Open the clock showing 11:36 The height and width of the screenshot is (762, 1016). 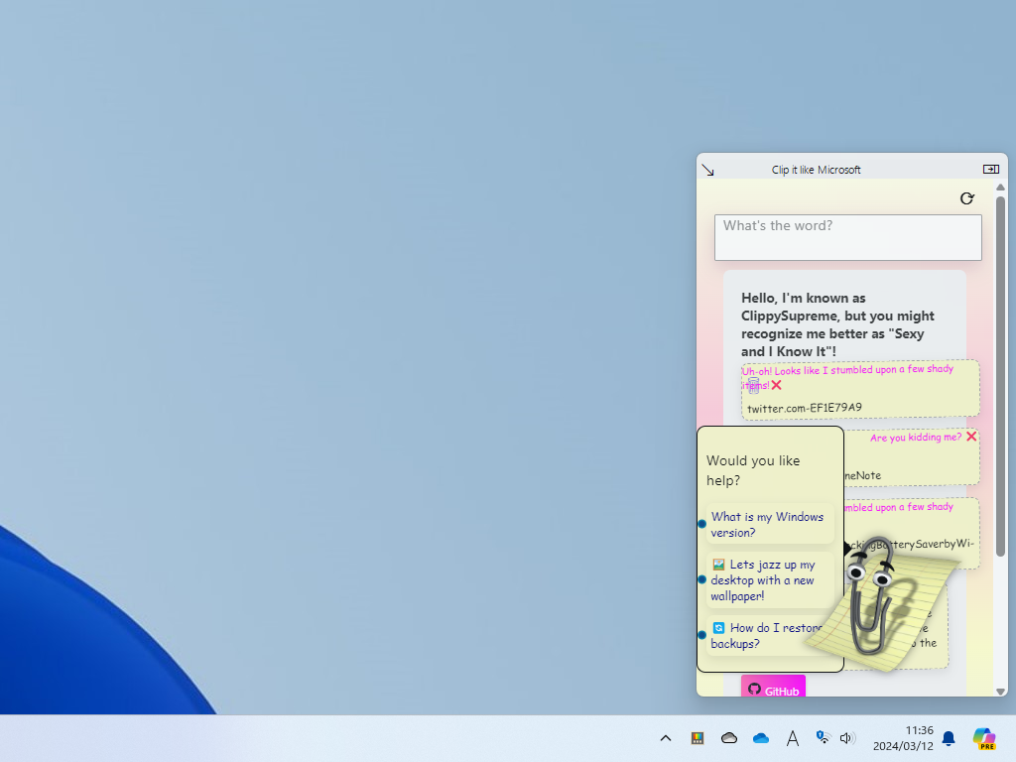903,738
